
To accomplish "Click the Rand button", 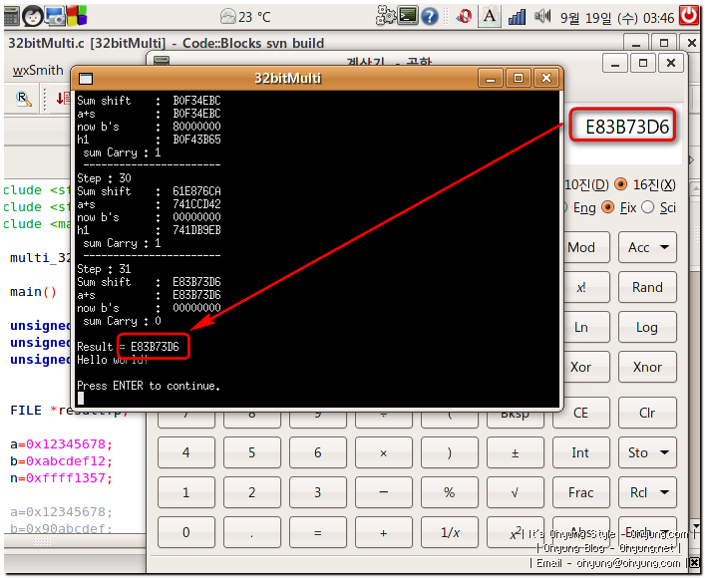I will pos(647,287).
